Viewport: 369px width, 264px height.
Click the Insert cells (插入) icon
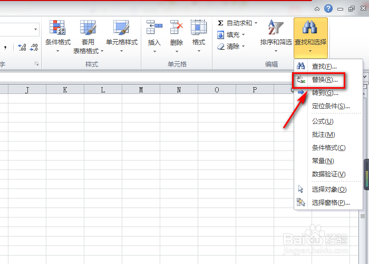click(x=154, y=27)
